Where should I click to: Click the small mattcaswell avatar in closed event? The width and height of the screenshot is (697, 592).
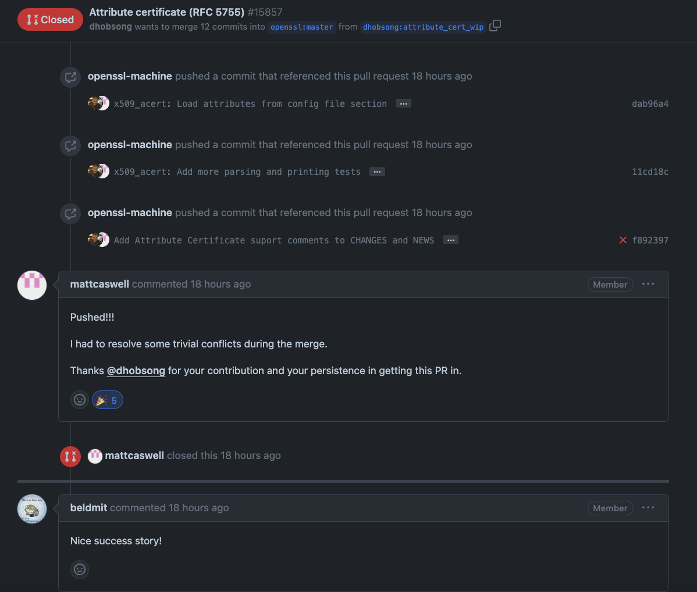(x=95, y=456)
